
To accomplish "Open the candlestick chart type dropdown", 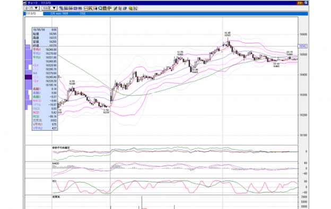I will click(x=32, y=8).
